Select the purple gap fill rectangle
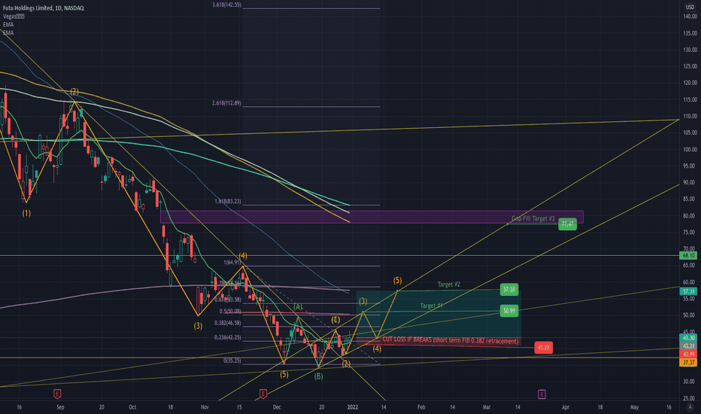Viewport: 701px width, 414px height. click(x=372, y=217)
